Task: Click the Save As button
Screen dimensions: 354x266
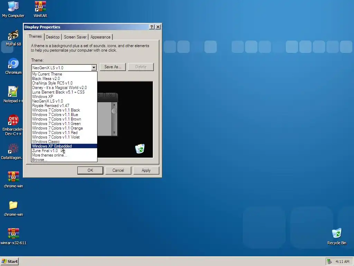Action: point(113,67)
